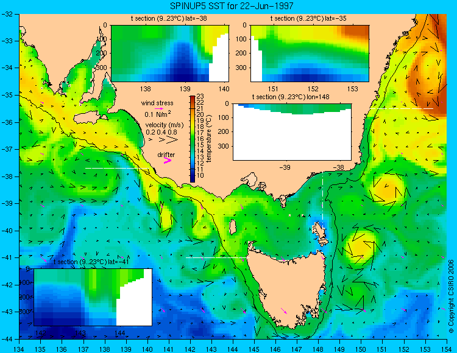Click the '152' tick under the lat=-35 section
This screenshot has width=457, height=353.
click(x=313, y=88)
